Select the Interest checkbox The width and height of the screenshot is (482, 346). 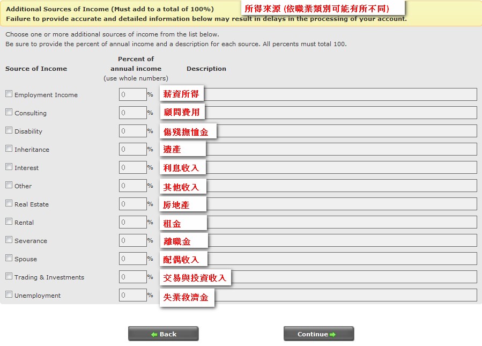(9, 167)
